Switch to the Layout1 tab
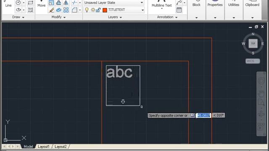This screenshot has width=269, height=151. point(43,146)
